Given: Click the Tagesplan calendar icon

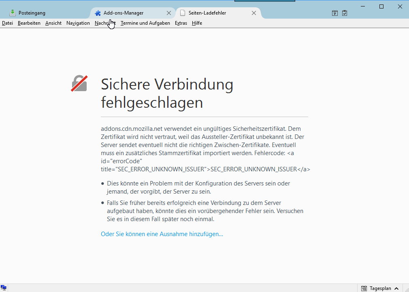Looking at the screenshot, I should [364, 288].
